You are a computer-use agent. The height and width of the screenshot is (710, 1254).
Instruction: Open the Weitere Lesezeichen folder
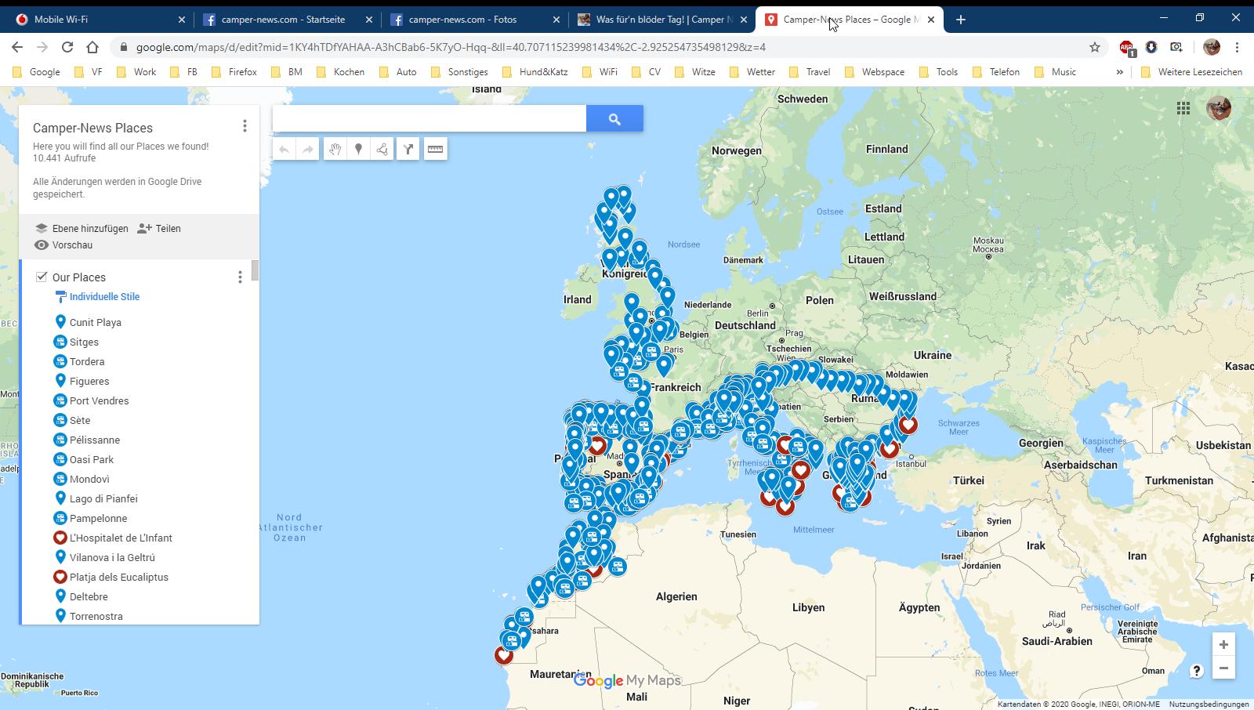click(x=1192, y=72)
